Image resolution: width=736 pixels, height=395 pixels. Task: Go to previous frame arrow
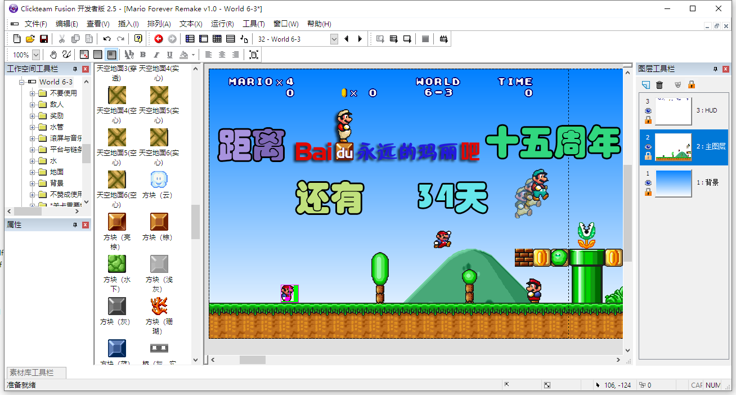coord(347,39)
